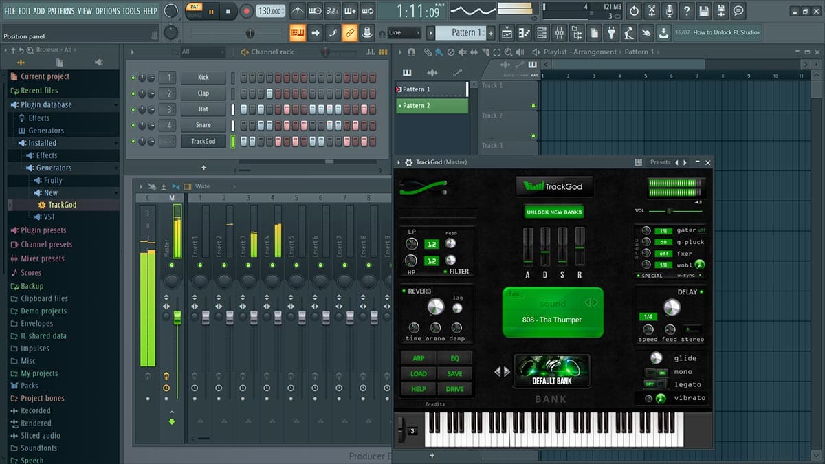Open the Mixer from the toolbar

pyautogui.click(x=559, y=33)
